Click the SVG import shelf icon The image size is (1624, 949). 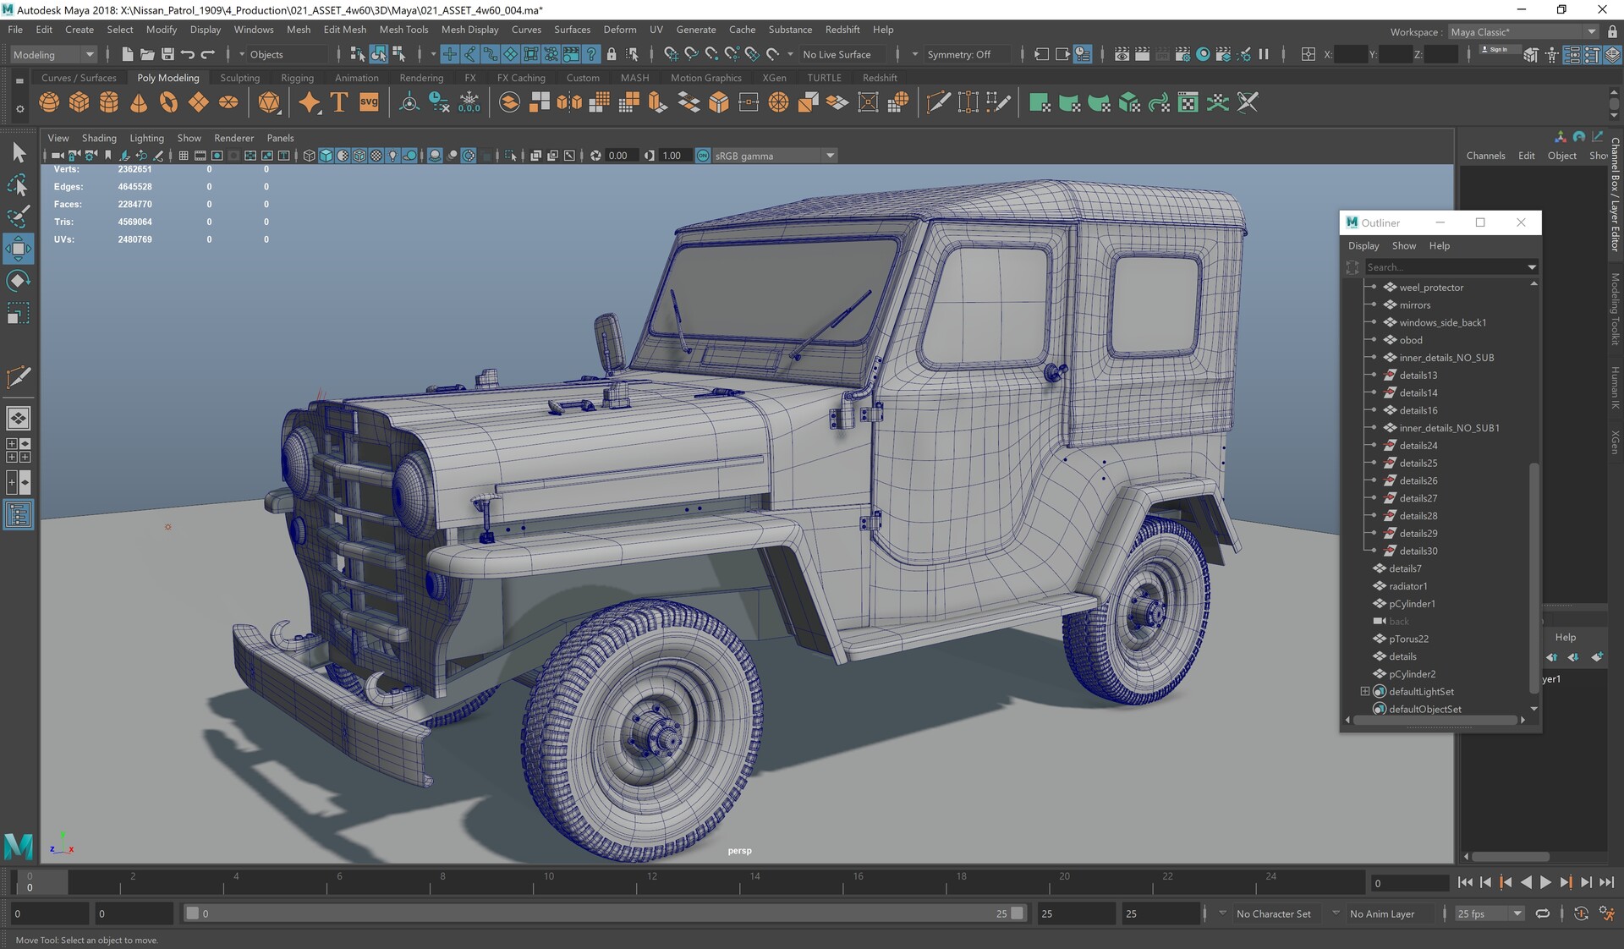pyautogui.click(x=369, y=102)
